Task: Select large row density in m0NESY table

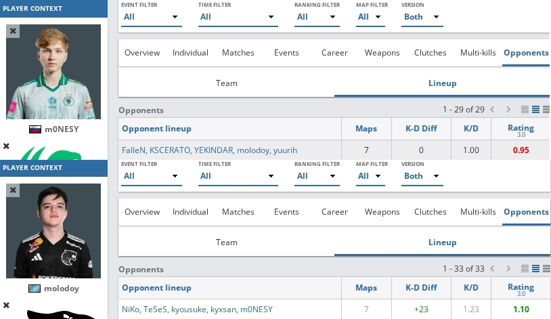Action: point(546,110)
